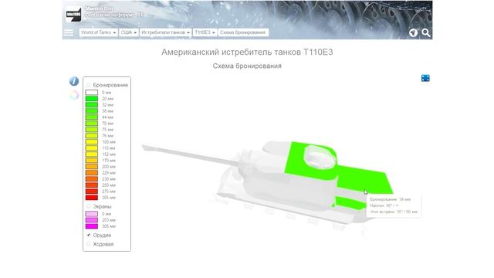Open the T110E3 tank dropdown
This screenshot has height=278, width=494.
click(205, 32)
